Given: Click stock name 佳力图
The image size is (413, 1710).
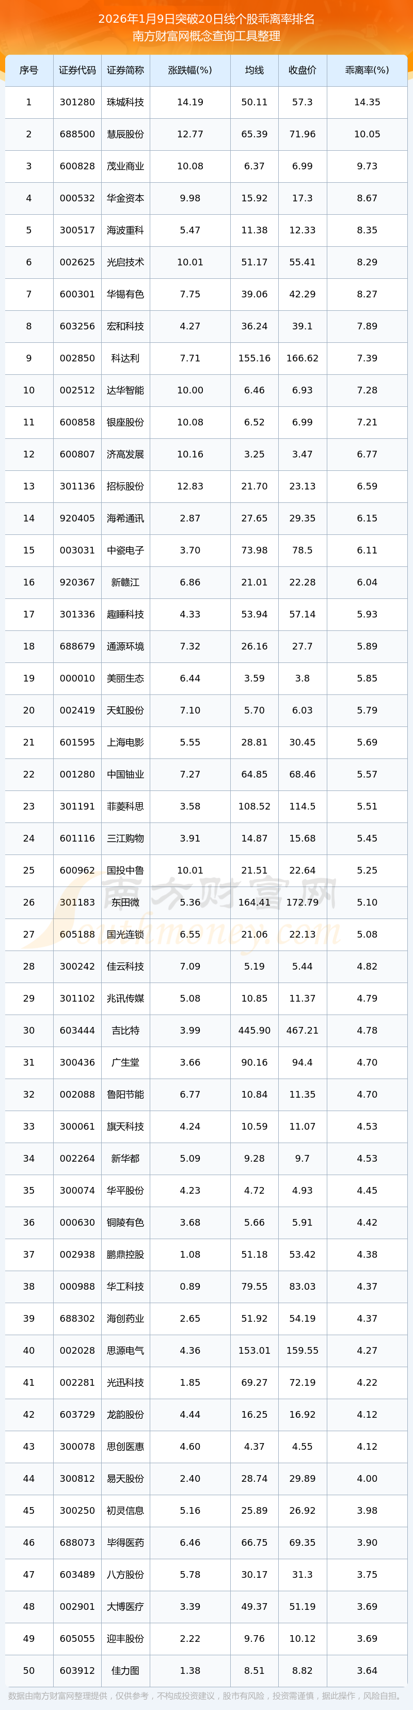Looking at the screenshot, I should click(x=125, y=1670).
